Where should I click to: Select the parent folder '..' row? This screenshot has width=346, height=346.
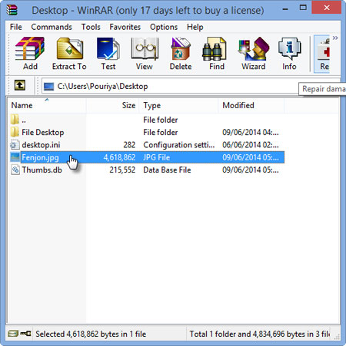[147, 120]
